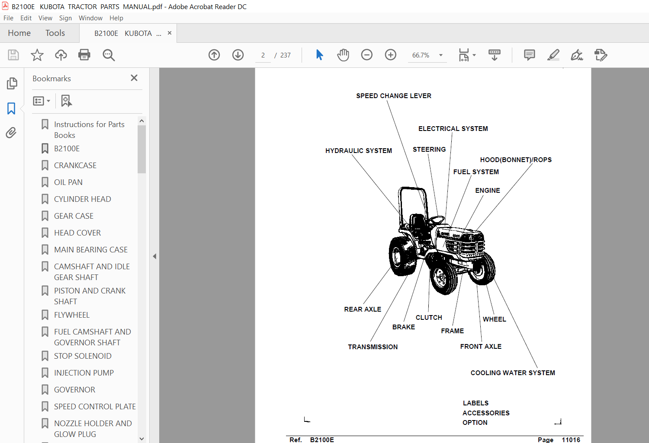Close the B2100E KUBOTA document tab
Image resolution: width=649 pixels, height=443 pixels.
(x=170, y=33)
